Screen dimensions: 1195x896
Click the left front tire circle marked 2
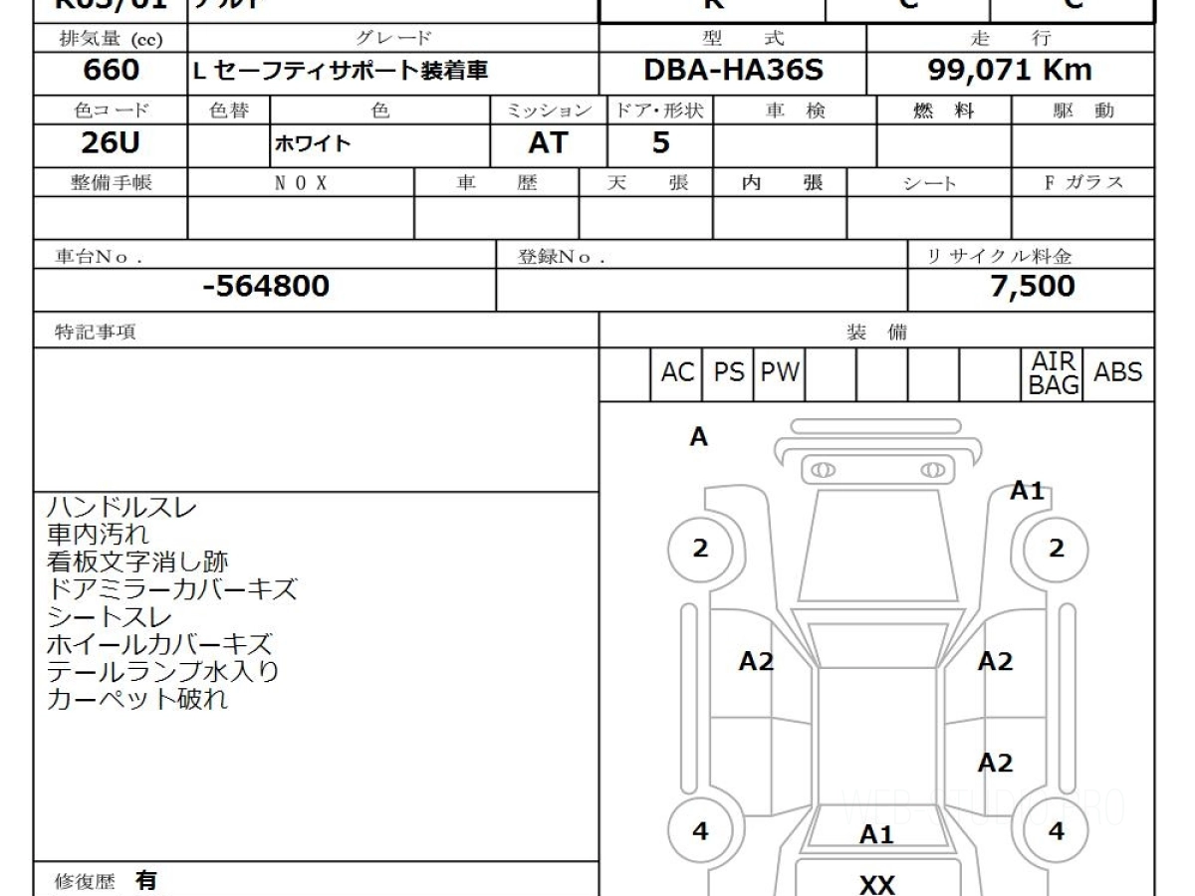700,549
